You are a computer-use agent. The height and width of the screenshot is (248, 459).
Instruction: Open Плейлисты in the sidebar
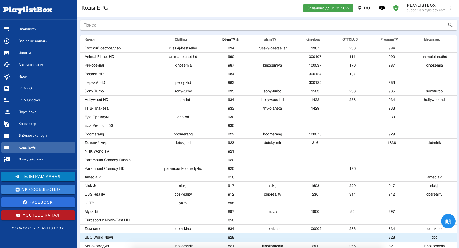[28, 29]
